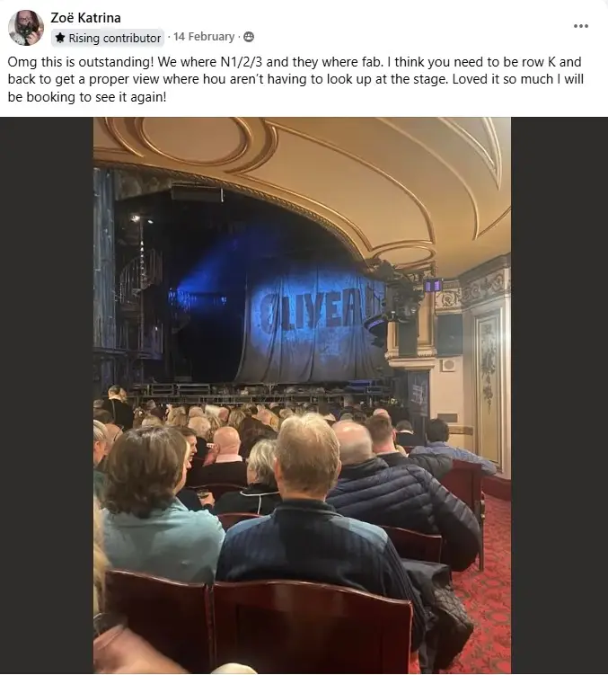Click the dark margin right of photo
608x675 pixels.
(560, 395)
